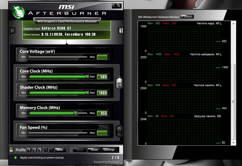Toggle User Define fan control button

119,131
